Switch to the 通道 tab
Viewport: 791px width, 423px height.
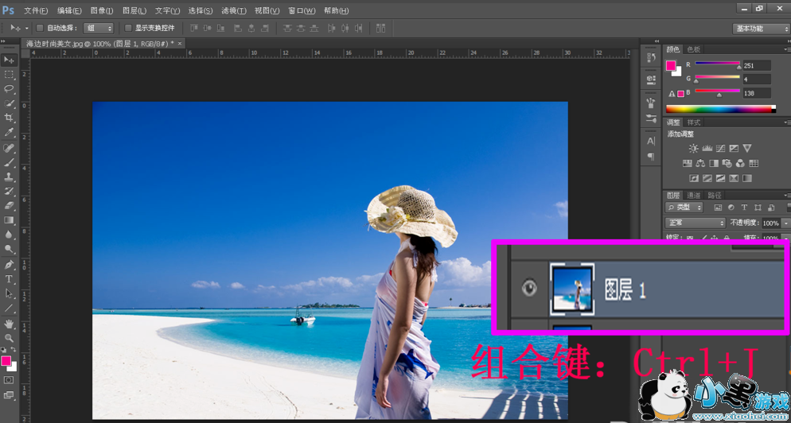694,196
